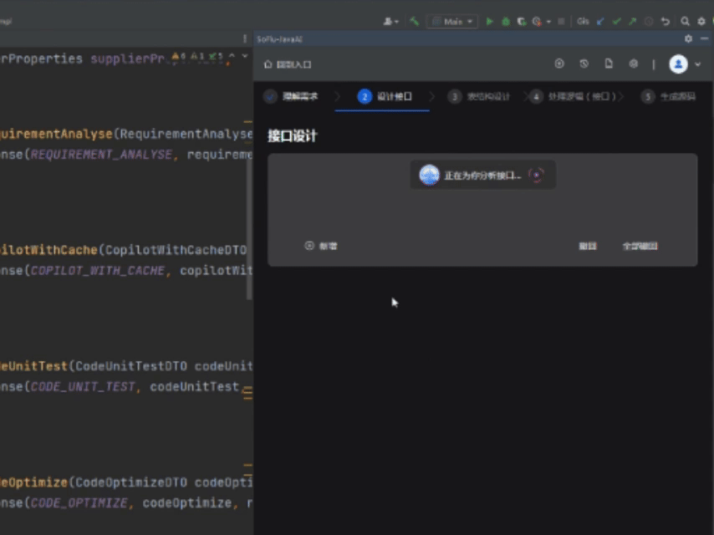Click the spinning loading indicator icon
The height and width of the screenshot is (535, 714).
tap(537, 175)
